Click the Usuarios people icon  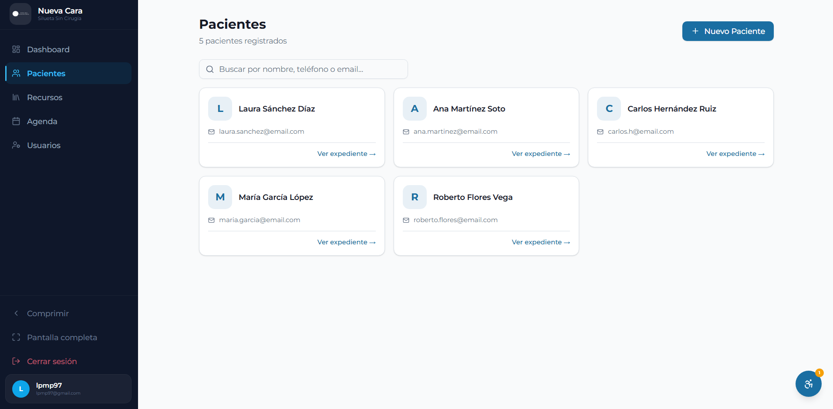pyautogui.click(x=16, y=145)
